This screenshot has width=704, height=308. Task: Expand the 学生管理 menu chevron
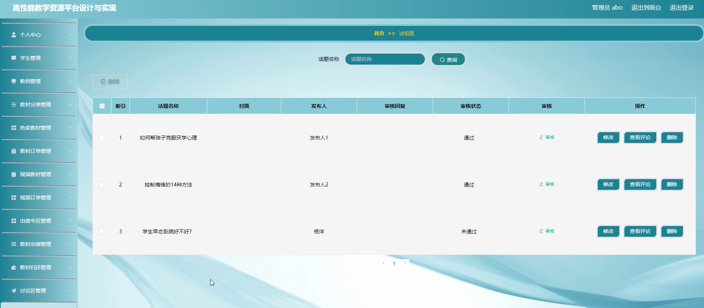[70, 58]
